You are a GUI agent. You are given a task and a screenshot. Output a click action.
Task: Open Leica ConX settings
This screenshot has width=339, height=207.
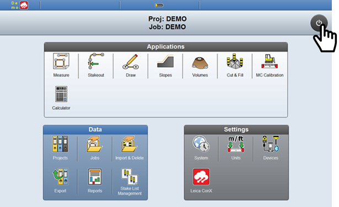tap(201, 181)
